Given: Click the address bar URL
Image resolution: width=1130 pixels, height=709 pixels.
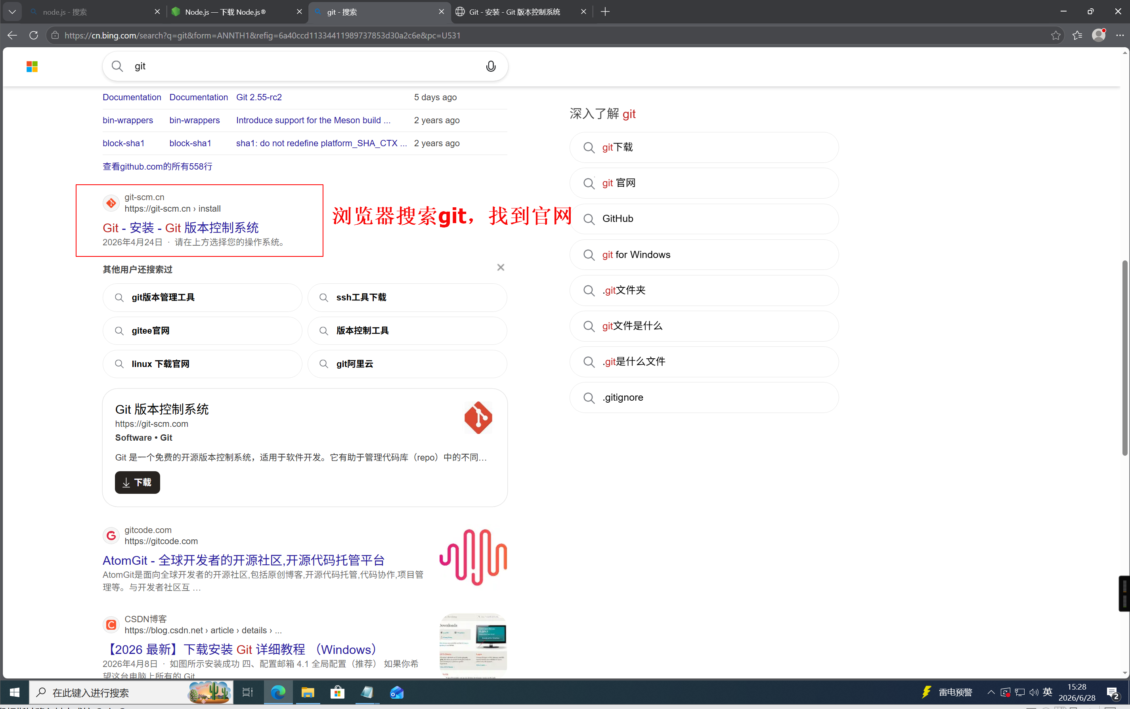Looking at the screenshot, I should click(262, 35).
